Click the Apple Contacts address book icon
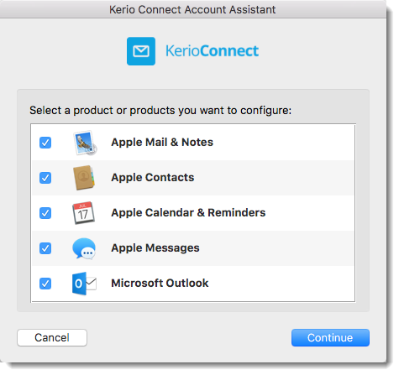 (x=84, y=178)
